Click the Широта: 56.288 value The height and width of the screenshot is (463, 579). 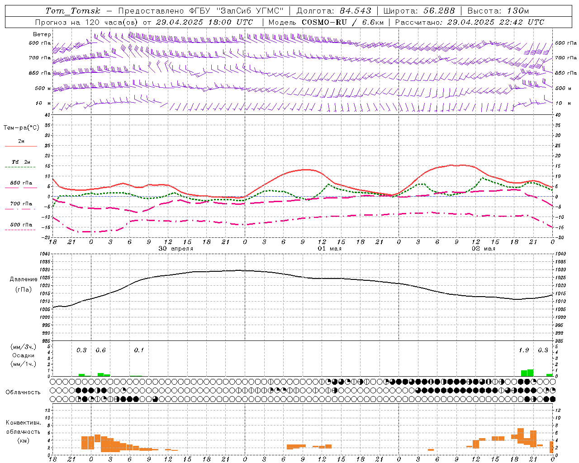[x=419, y=11]
